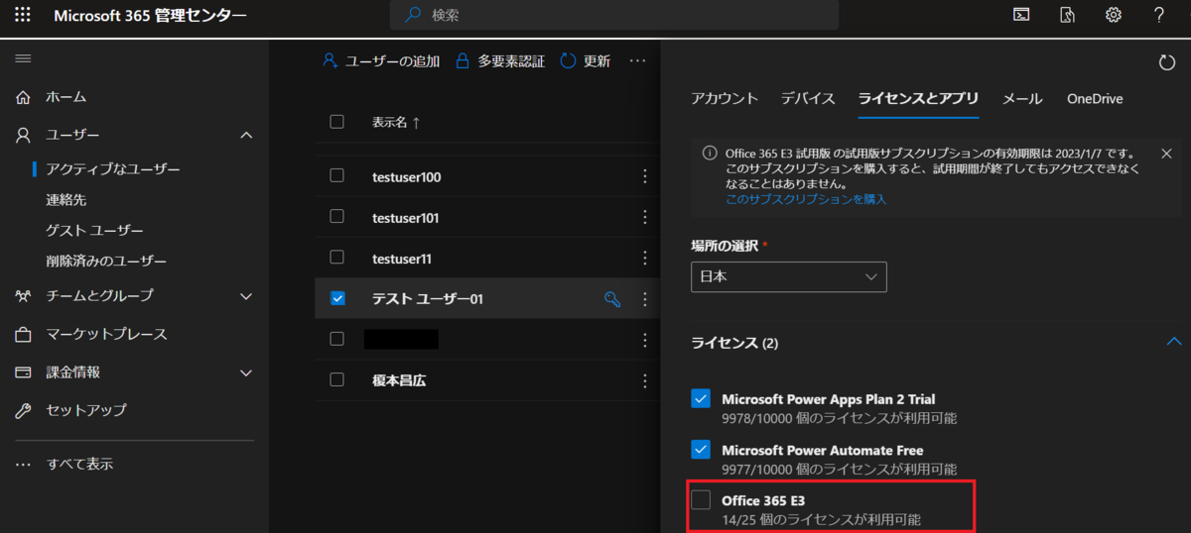This screenshot has height=533, width=1191.
Task: Check the testuser11 row checkbox
Action: pos(336,258)
